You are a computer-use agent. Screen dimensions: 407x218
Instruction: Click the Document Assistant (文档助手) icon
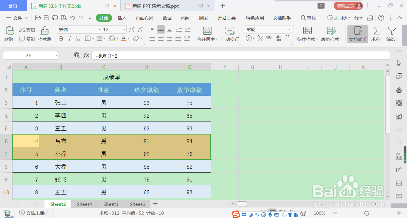click(357, 34)
